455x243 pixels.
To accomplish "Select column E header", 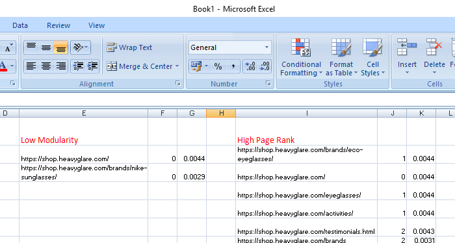I will pyautogui.click(x=84, y=114).
